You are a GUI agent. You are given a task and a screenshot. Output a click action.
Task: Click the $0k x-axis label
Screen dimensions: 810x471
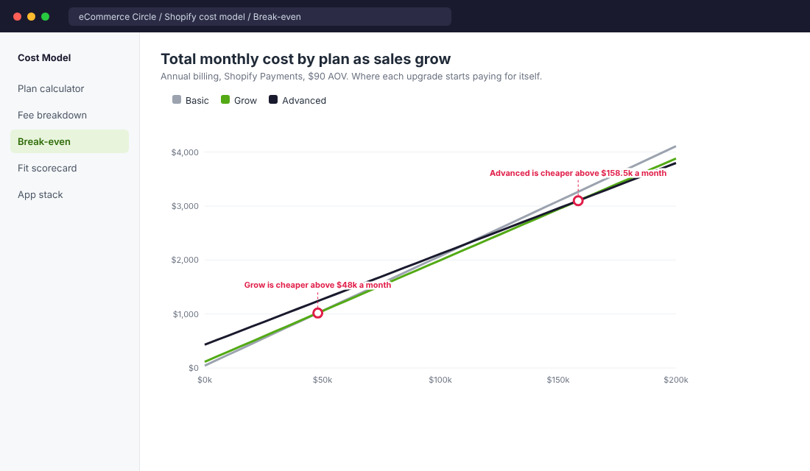pos(205,380)
